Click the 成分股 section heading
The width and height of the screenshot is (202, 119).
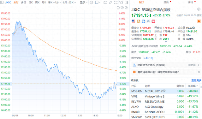point(134,80)
